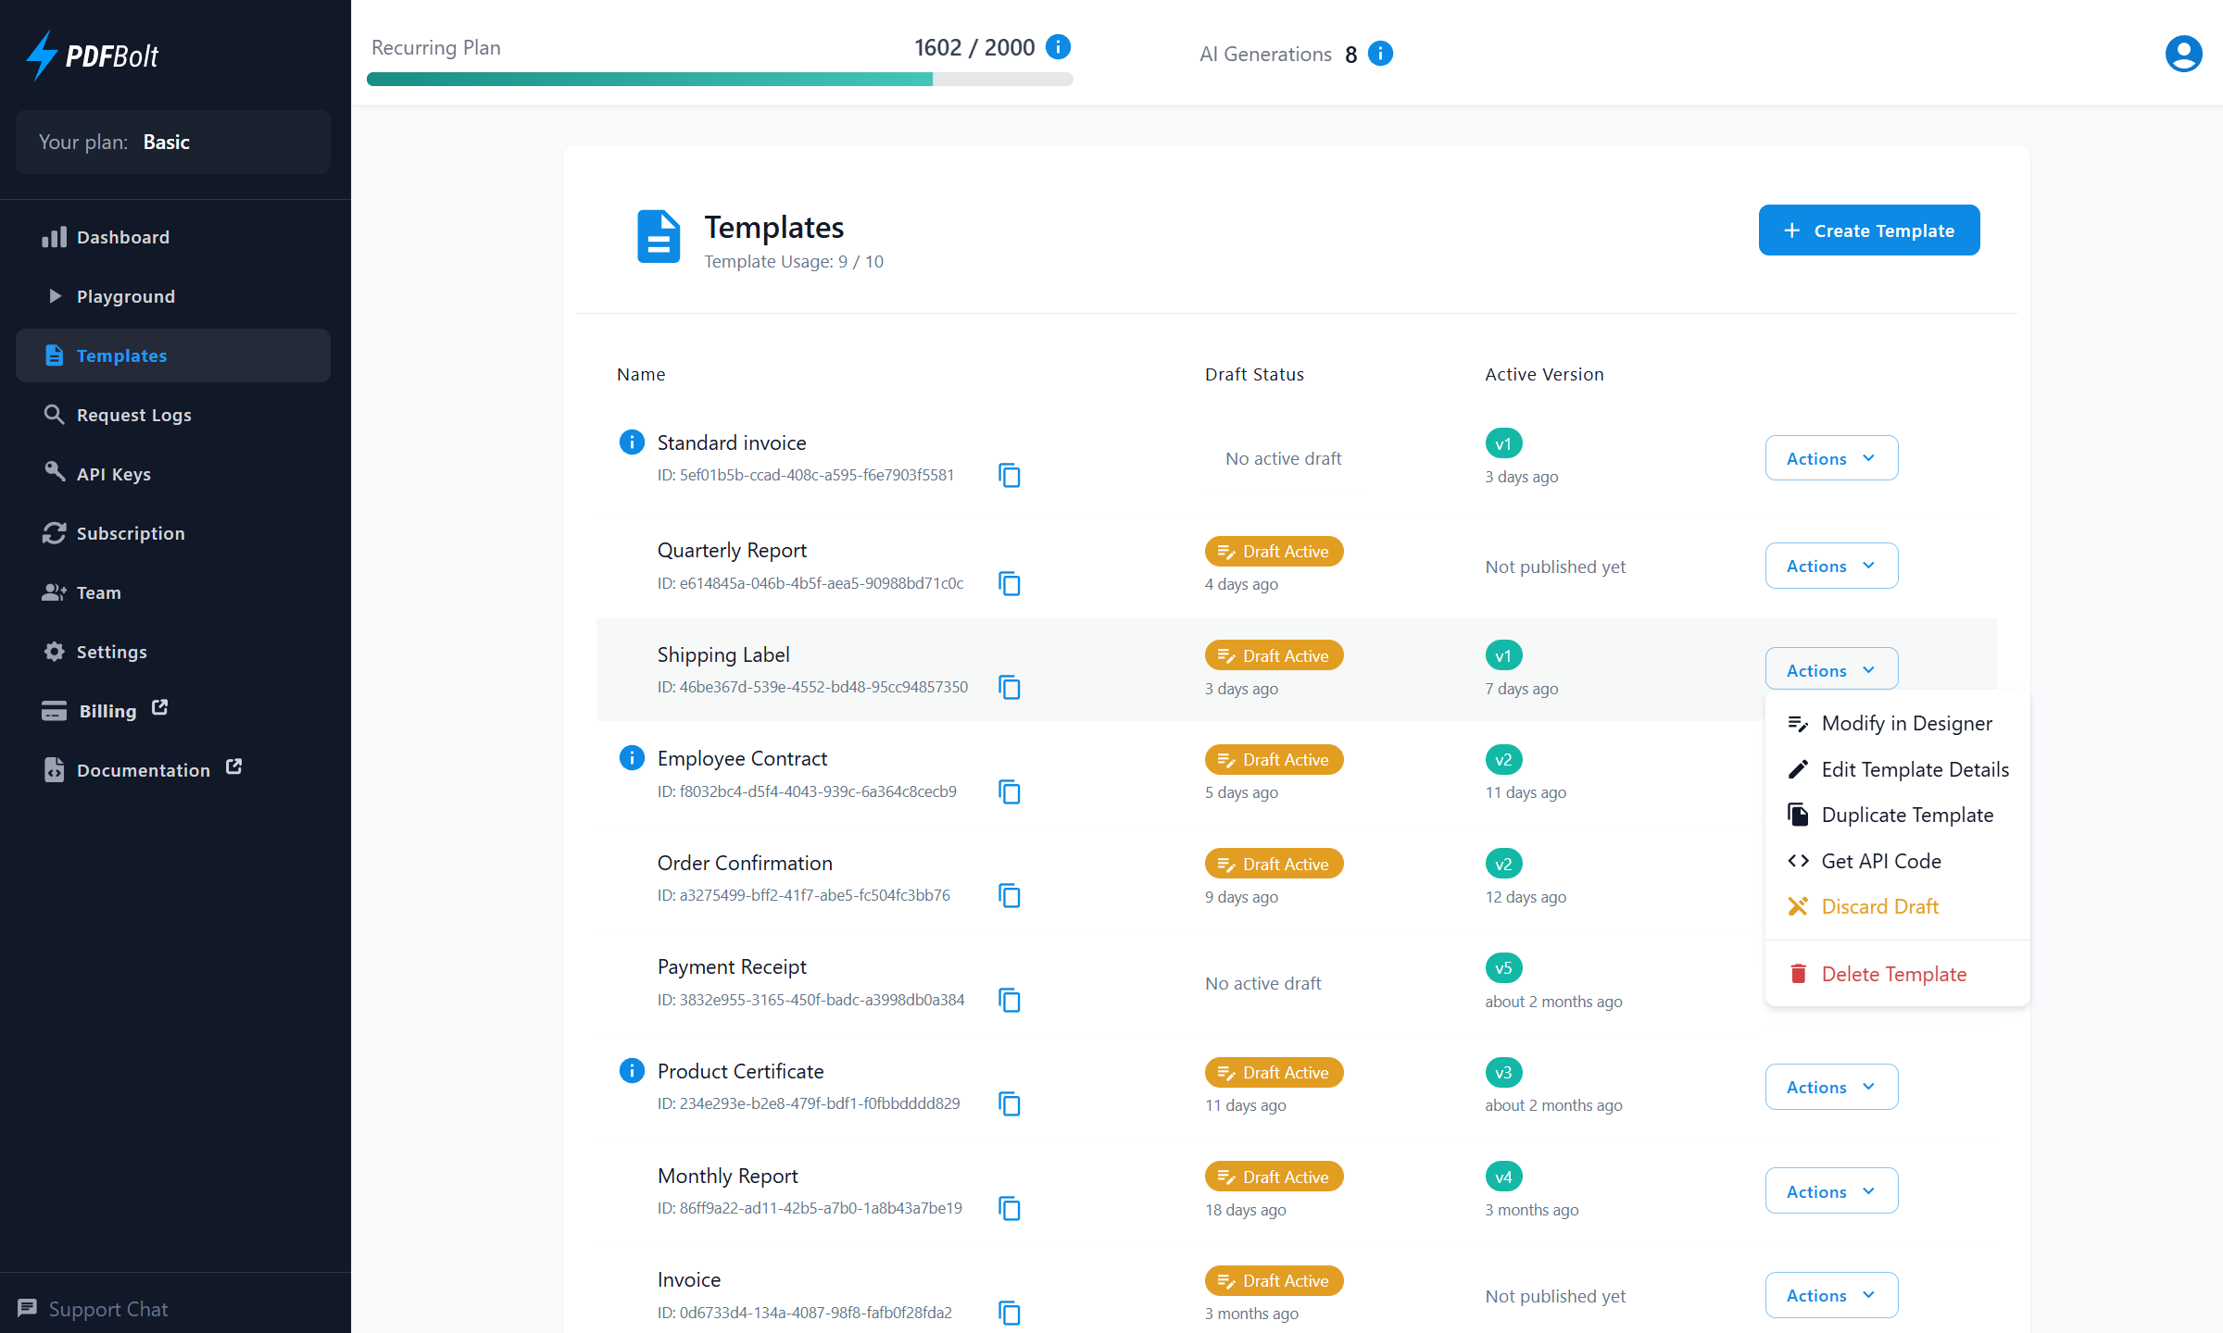The height and width of the screenshot is (1333, 2223).
Task: Select Duplicate Template from the menu
Action: coord(1905,815)
